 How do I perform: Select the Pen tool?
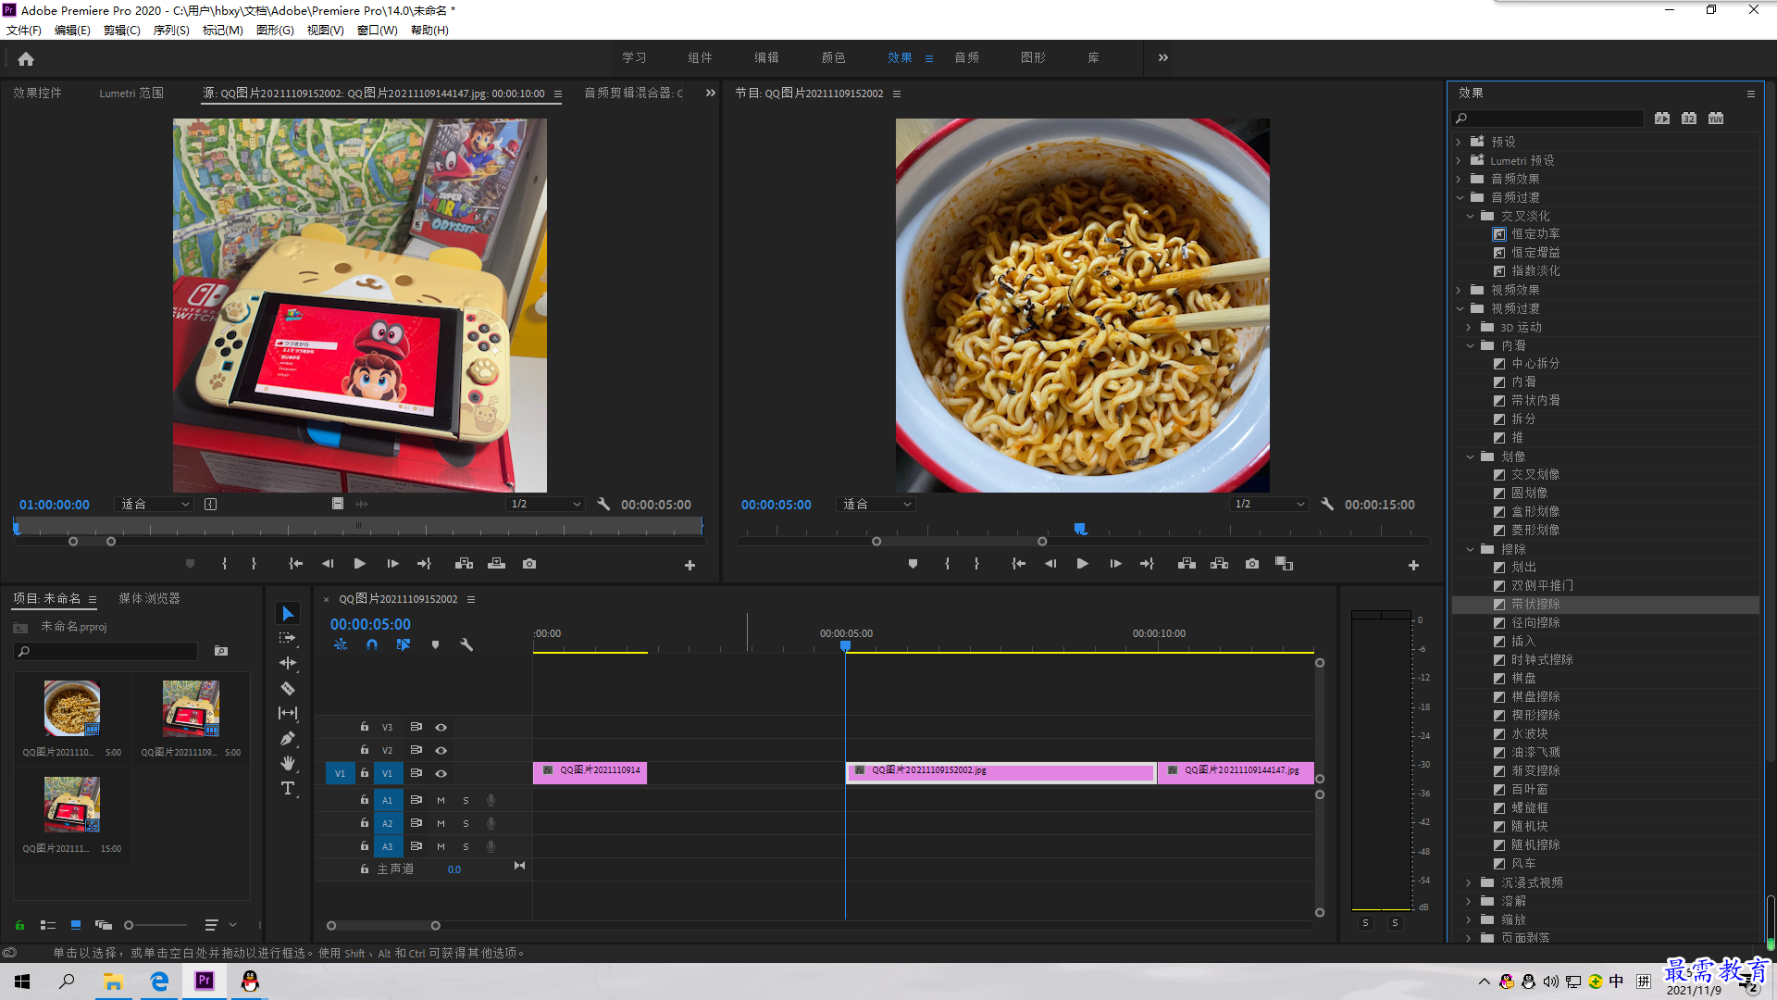pyautogui.click(x=288, y=738)
